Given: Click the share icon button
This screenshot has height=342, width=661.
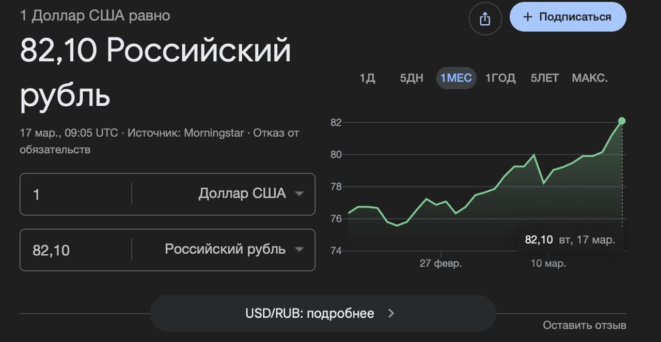Looking at the screenshot, I should coord(484,19).
